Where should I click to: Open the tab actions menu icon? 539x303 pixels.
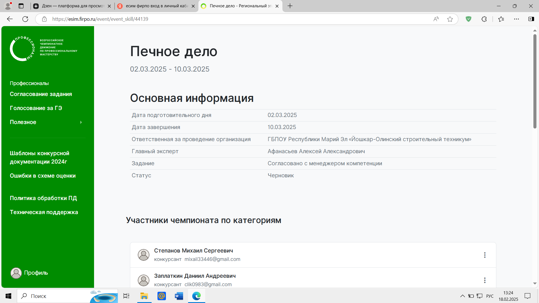[x=21, y=6]
